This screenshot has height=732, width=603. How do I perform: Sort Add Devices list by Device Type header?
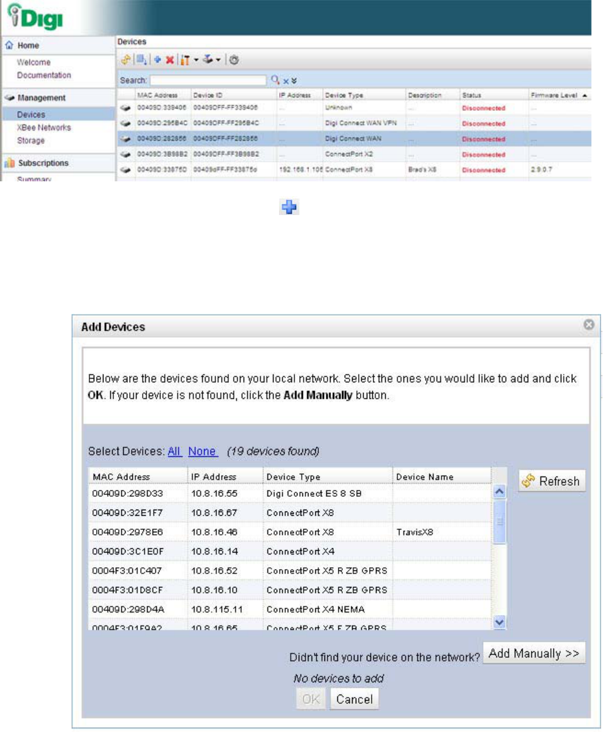point(328,477)
